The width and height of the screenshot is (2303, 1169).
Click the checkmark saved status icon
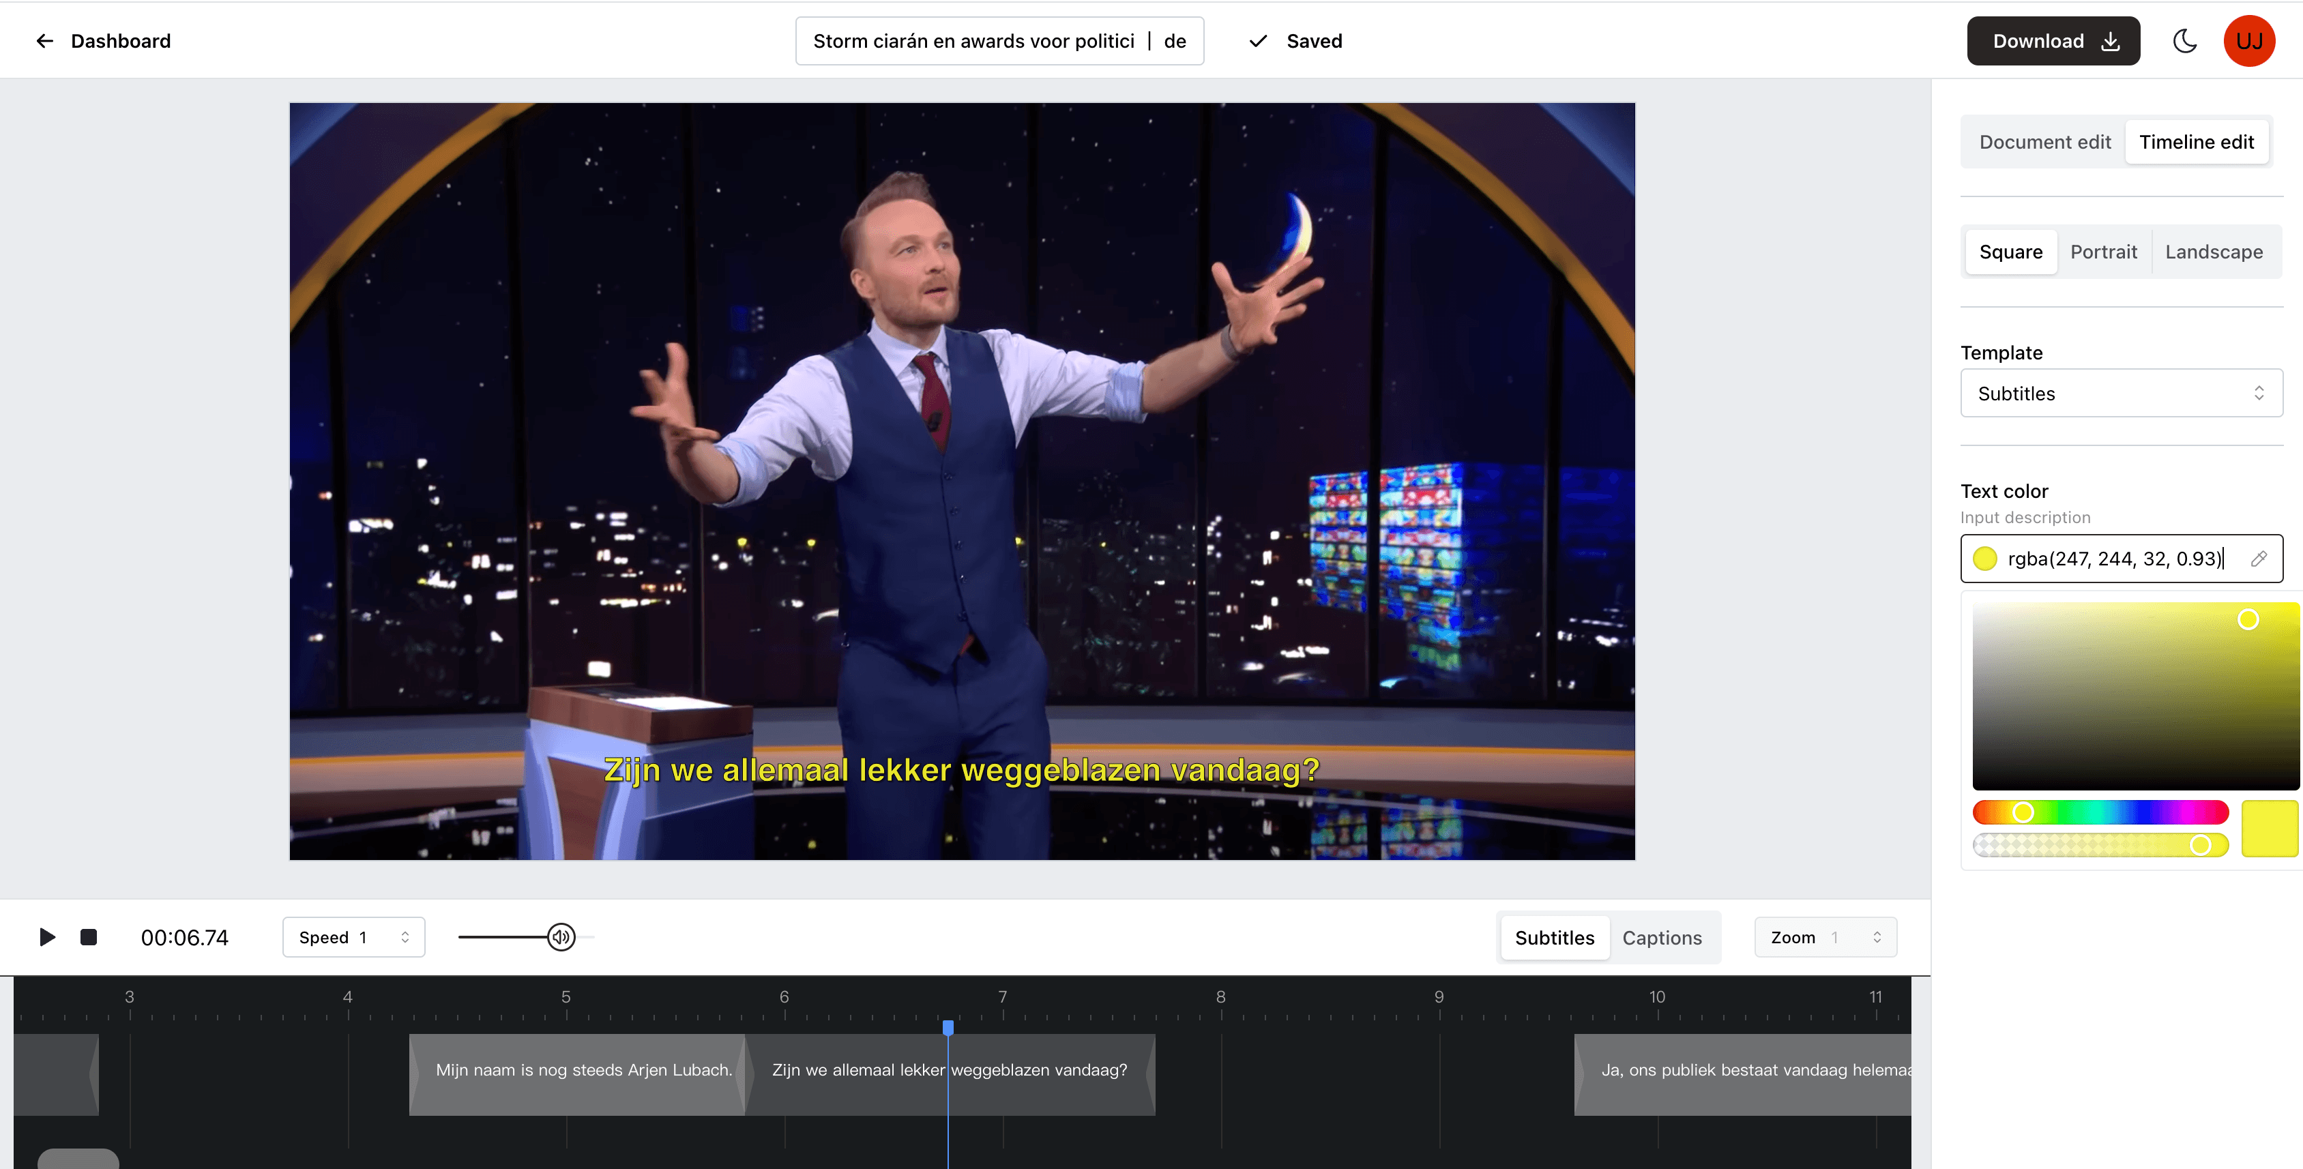click(1258, 40)
